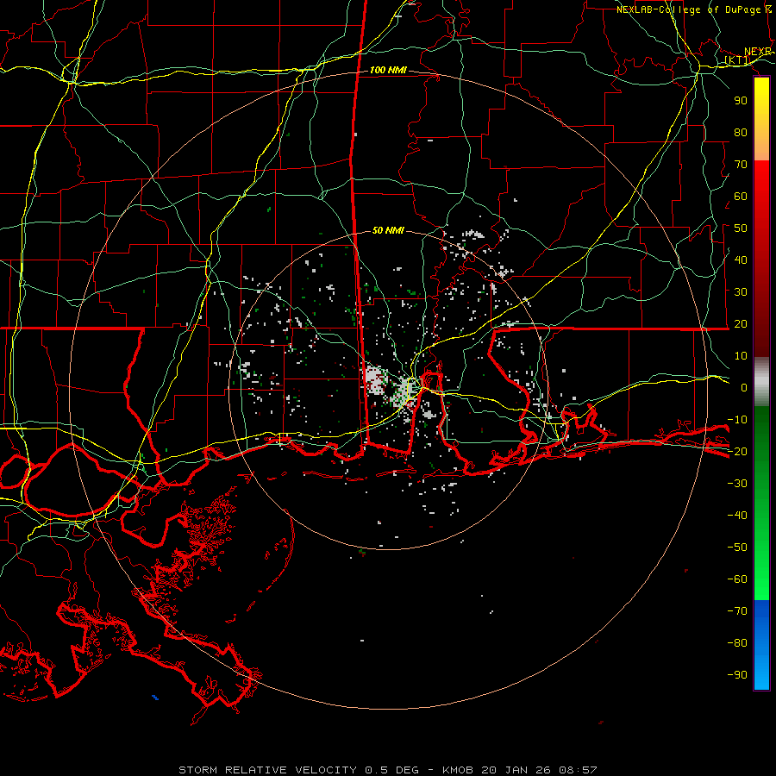776x776 pixels.
Task: Click the -20 value on velocity scale
Action: click(737, 451)
